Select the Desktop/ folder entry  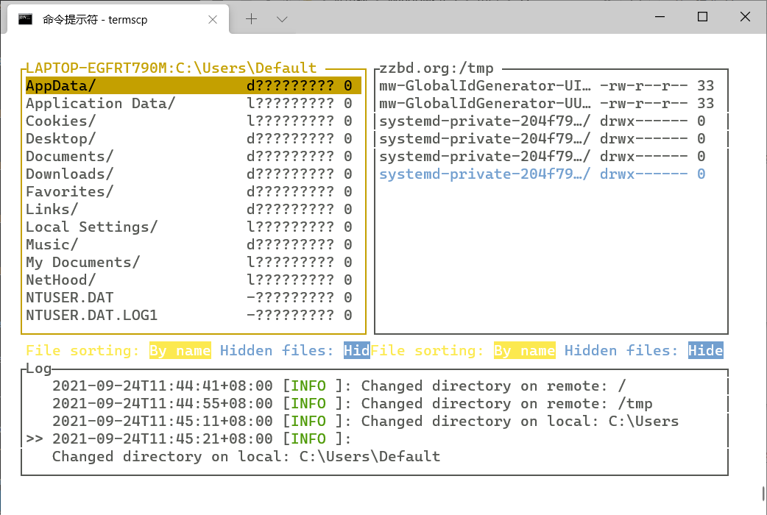61,139
